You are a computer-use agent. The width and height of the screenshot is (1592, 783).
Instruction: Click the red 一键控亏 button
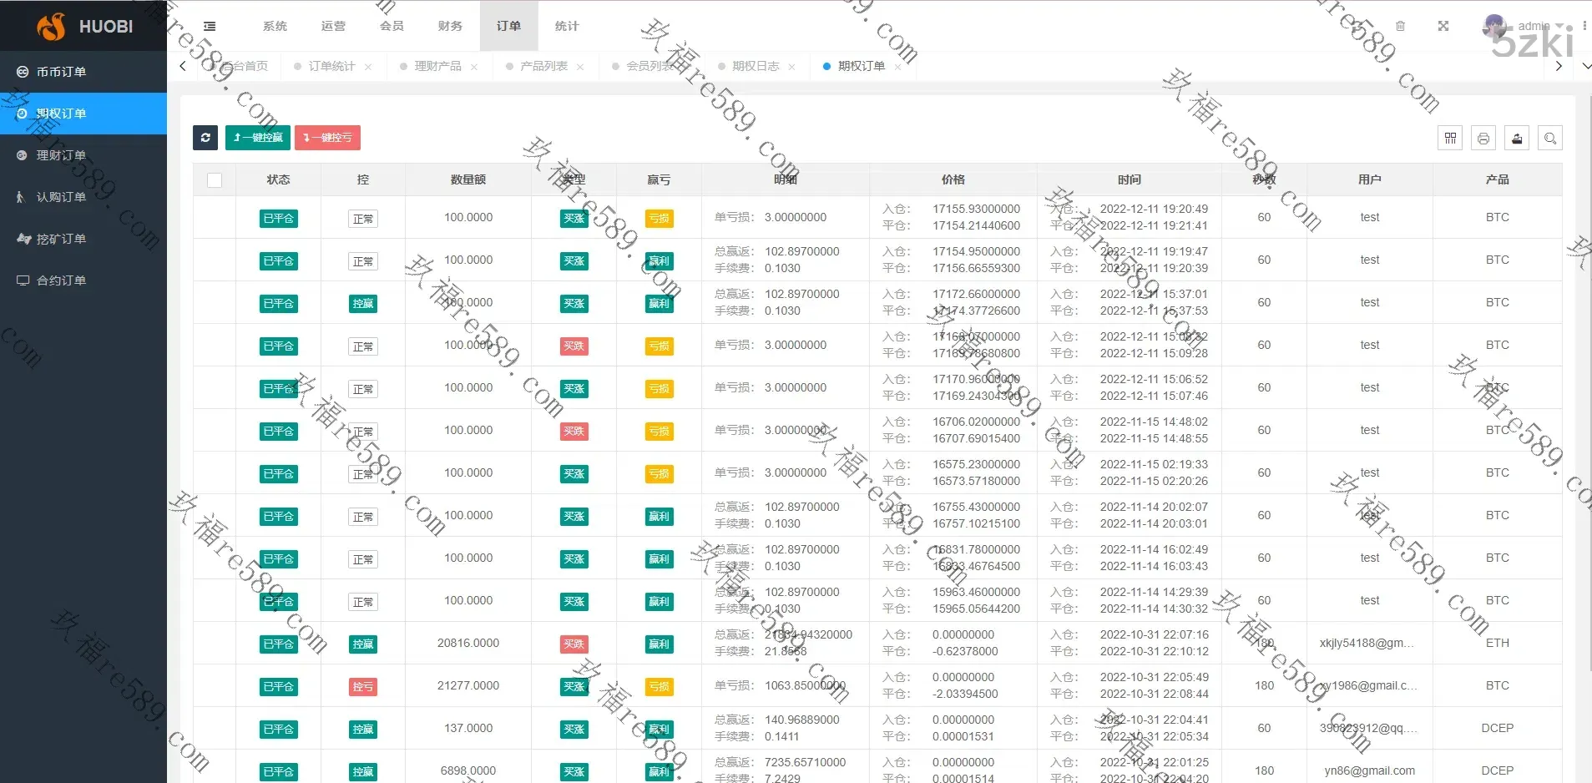(x=327, y=138)
